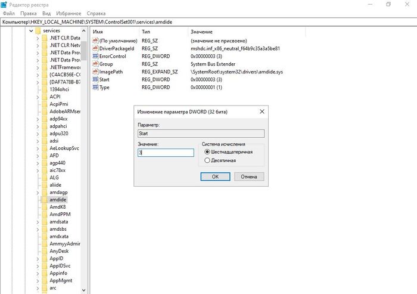Click the mshdc.inf driver package value
Image resolution: width=417 pixels, height=294 pixels.
[235, 48]
